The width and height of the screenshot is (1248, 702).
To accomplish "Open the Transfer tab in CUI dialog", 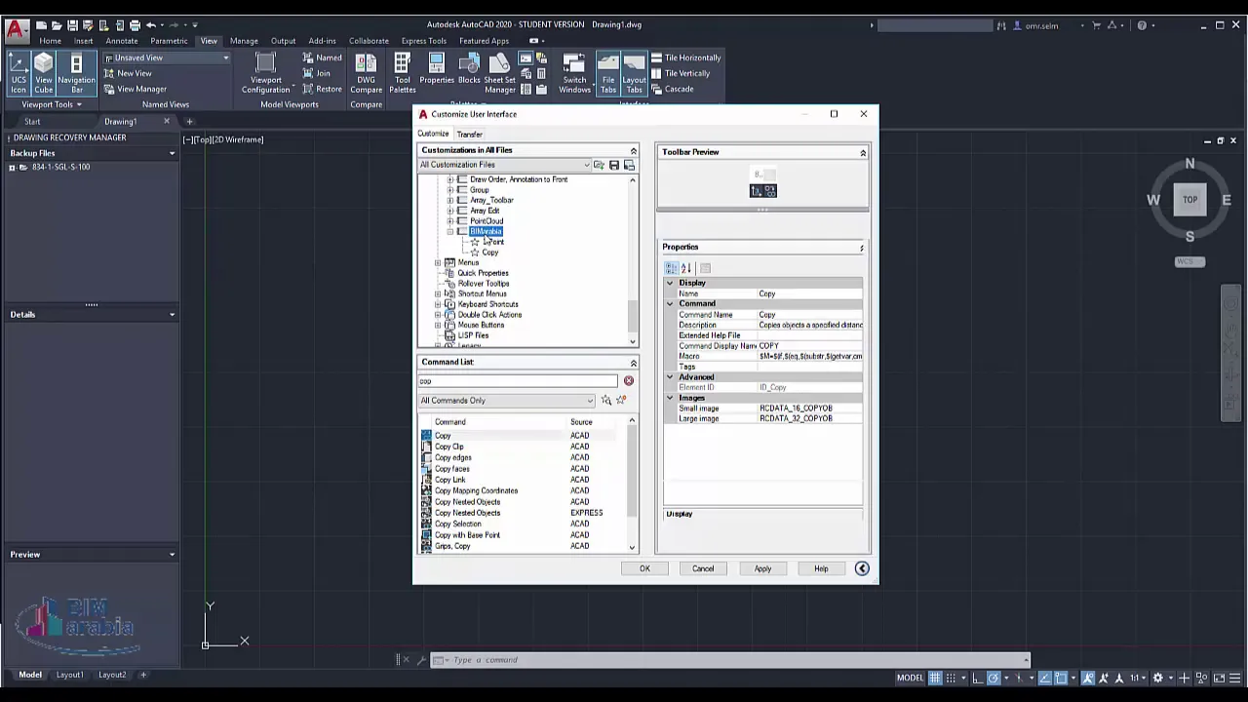I will (x=469, y=135).
